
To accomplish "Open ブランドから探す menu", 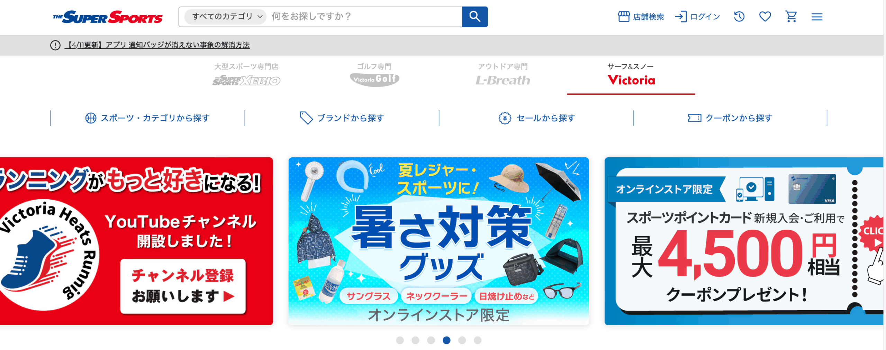I will coord(342,118).
